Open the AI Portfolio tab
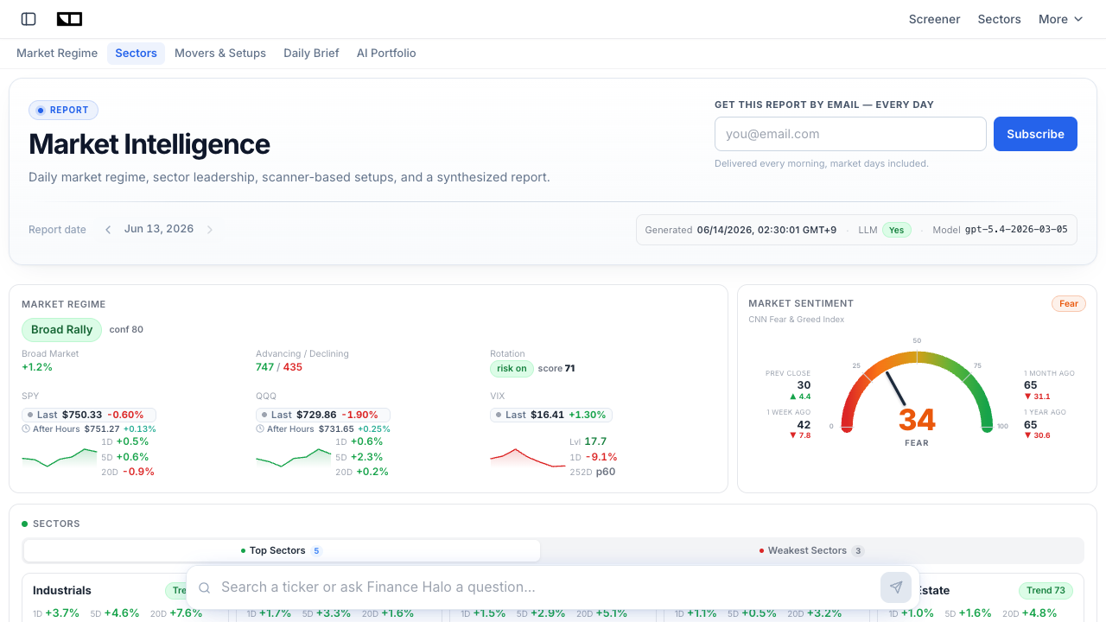Screen dimensions: 1106x622 click(386, 54)
